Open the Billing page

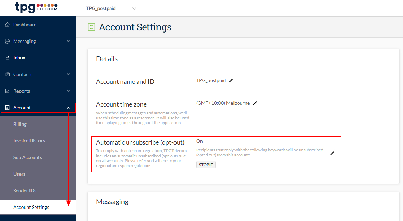coord(19,124)
